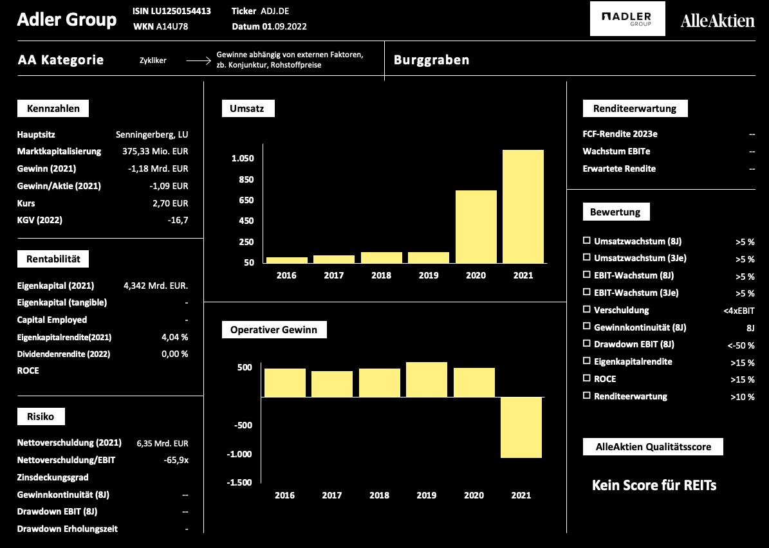The image size is (769, 548).
Task: Click the Zinsdeckungsgrad label
Action: [53, 477]
